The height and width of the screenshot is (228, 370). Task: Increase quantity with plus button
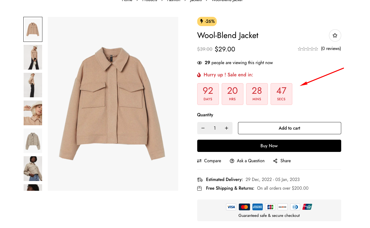227,128
